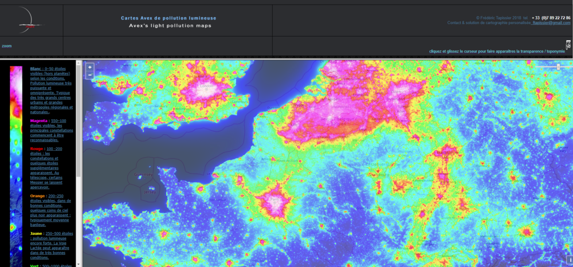The image size is (573, 267).
Task: Click the 'Paris' label on the map
Action: click(274, 200)
